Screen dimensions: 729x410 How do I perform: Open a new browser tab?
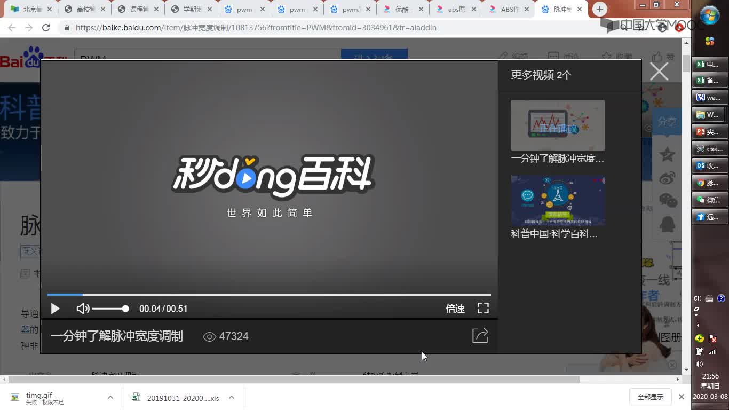click(x=600, y=9)
